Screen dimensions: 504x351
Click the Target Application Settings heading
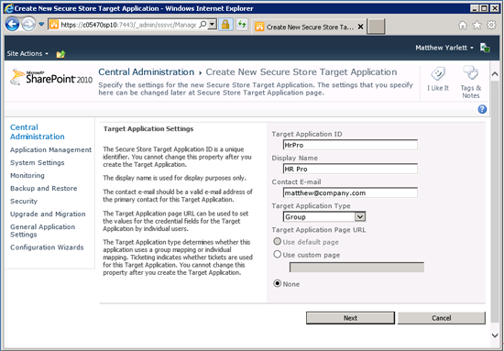pos(148,129)
